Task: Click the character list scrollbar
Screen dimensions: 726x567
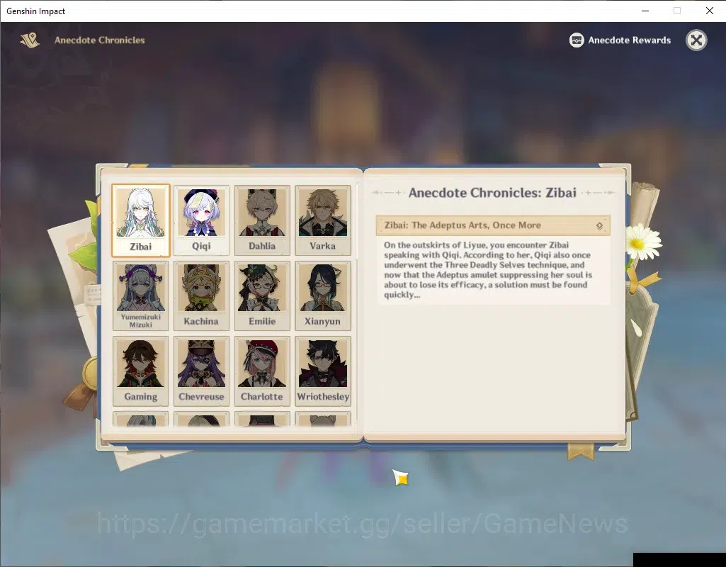Action: [x=356, y=223]
